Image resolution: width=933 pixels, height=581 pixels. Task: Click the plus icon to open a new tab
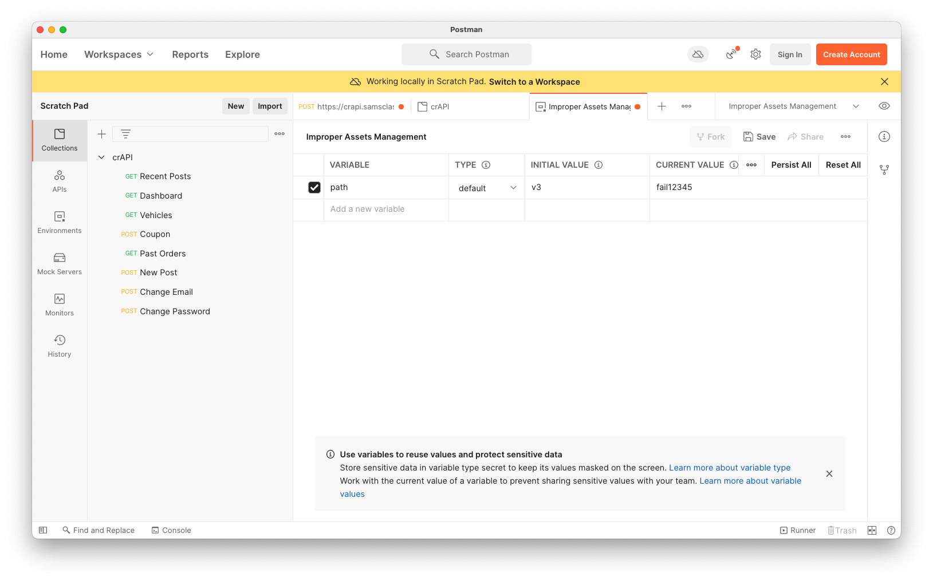point(662,106)
